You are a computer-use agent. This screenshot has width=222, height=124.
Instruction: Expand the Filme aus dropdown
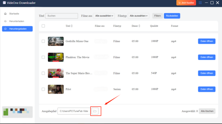pos(104,16)
